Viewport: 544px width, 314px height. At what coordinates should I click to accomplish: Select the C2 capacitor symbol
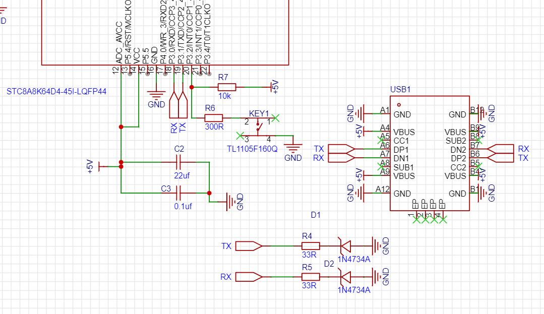coord(178,162)
